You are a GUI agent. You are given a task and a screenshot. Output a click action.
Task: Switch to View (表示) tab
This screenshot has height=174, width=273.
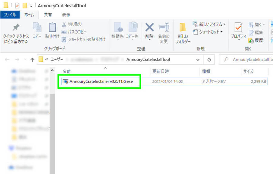point(66,15)
